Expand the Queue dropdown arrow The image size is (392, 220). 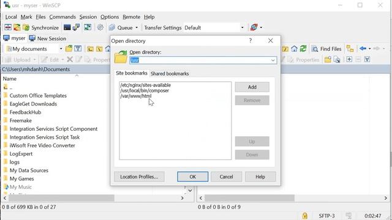[137, 28]
